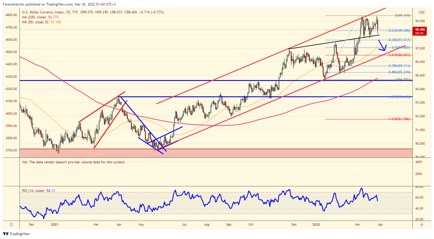Click the May label on time axis

141,224
